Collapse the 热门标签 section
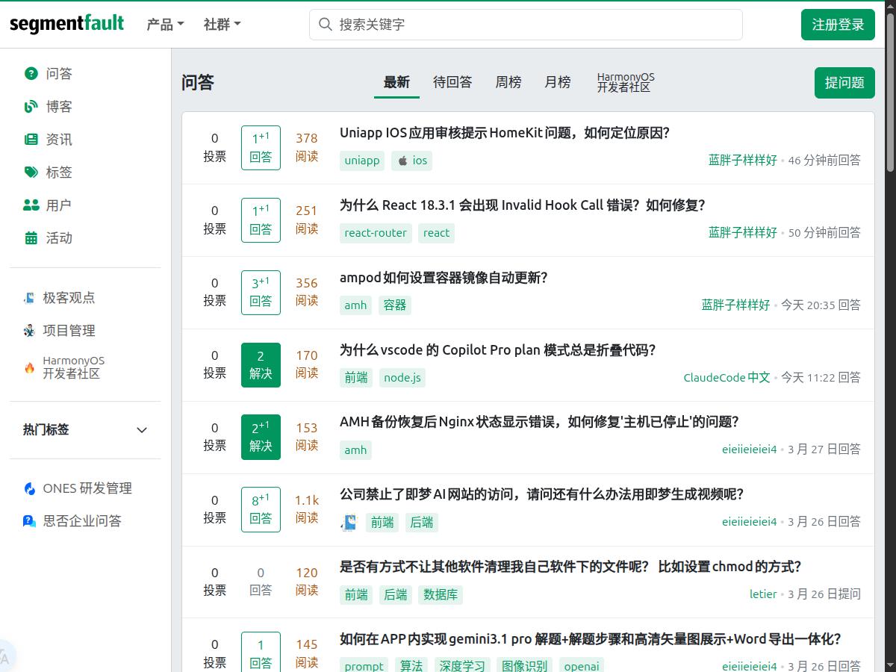 tap(141, 430)
